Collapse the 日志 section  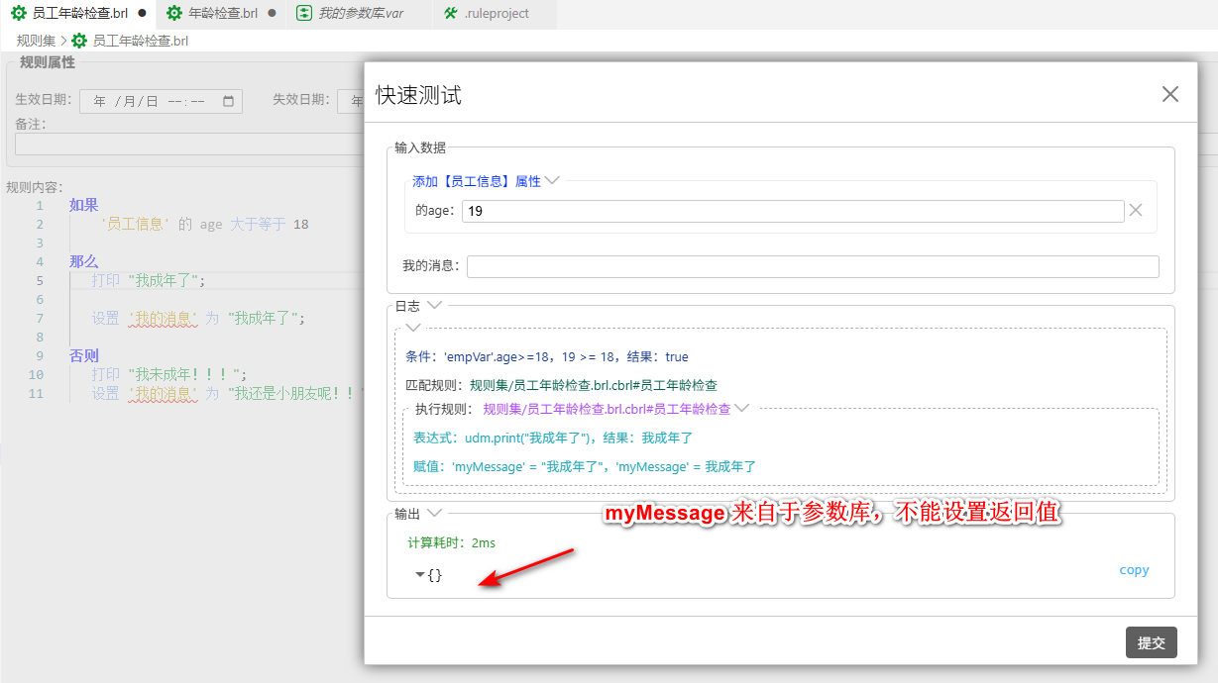point(434,306)
